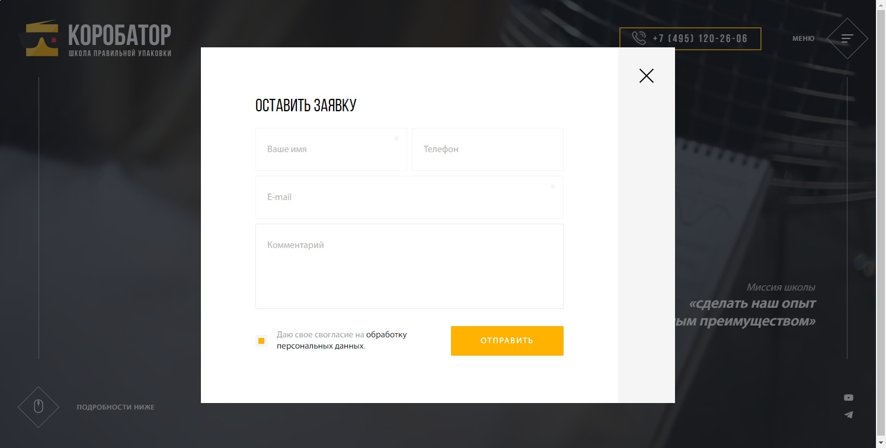Click phone number +7 (495) 120-26-06
The height and width of the screenshot is (448, 886).
(700, 38)
